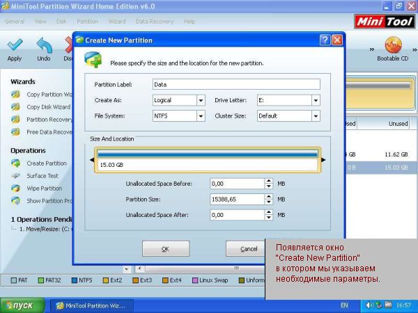This screenshot has width=418, height=313.
Task: Click the Bootable CD icon
Action: [392, 47]
